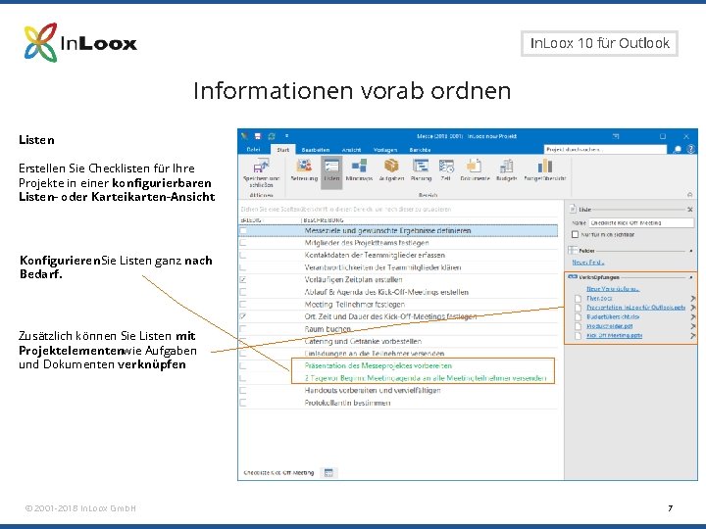The image size is (706, 529).
Task: Click the Speichern und schließen ribbon icon
Action: point(261,172)
